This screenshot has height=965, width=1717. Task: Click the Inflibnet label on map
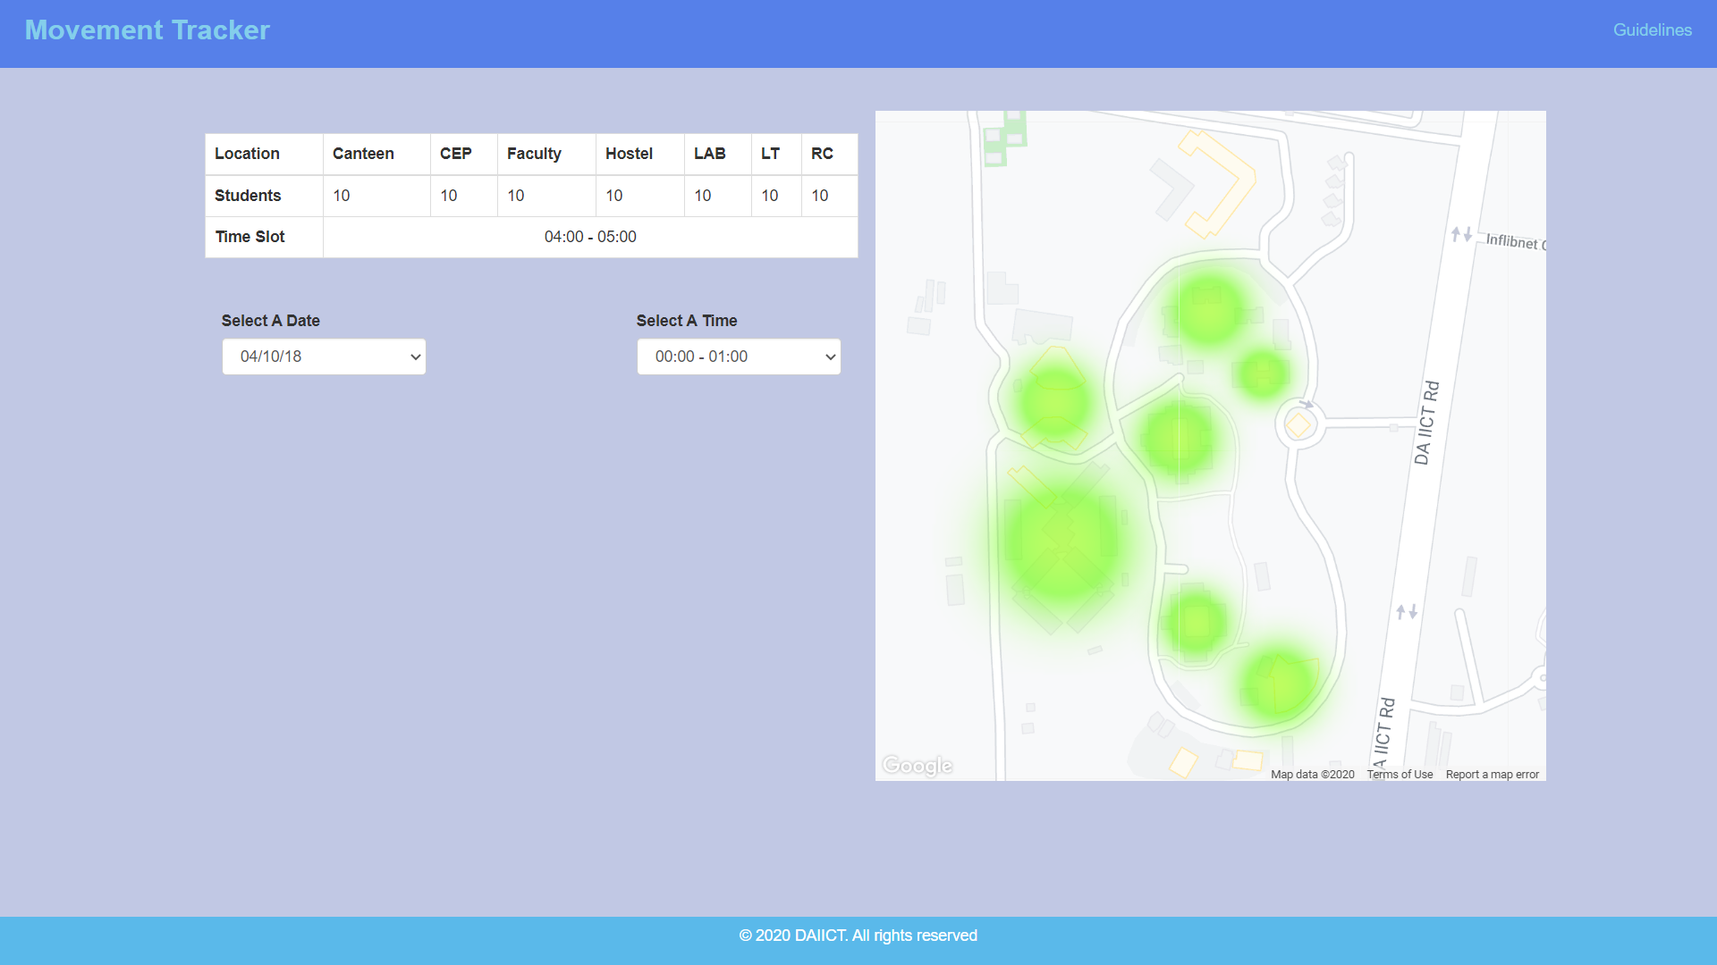1513,241
